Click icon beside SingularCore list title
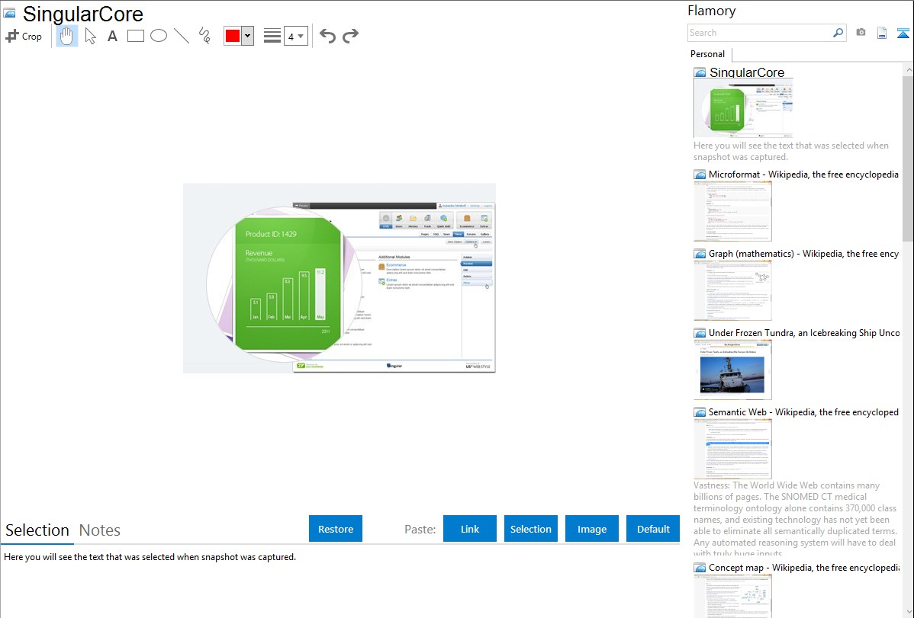 click(700, 73)
